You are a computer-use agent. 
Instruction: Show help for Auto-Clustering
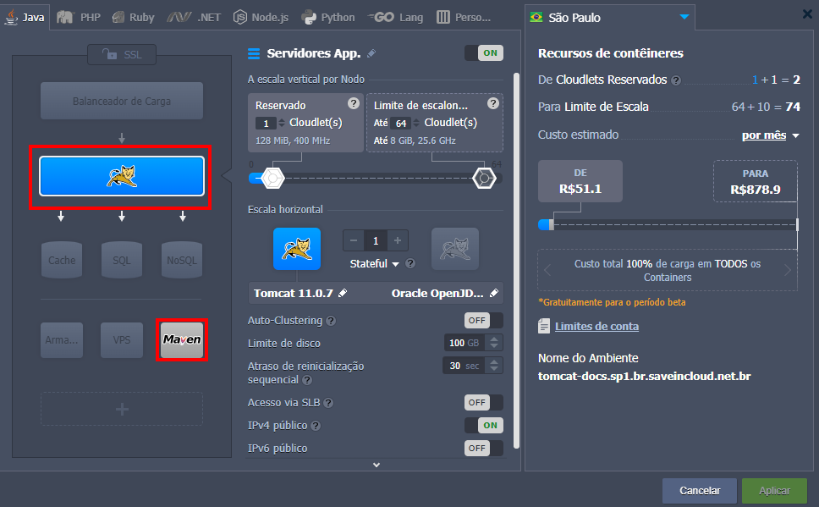(331, 321)
